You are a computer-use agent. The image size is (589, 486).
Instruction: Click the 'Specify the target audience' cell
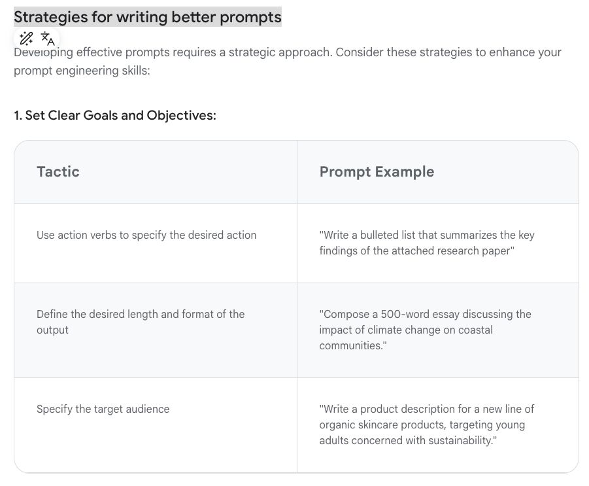[103, 409]
